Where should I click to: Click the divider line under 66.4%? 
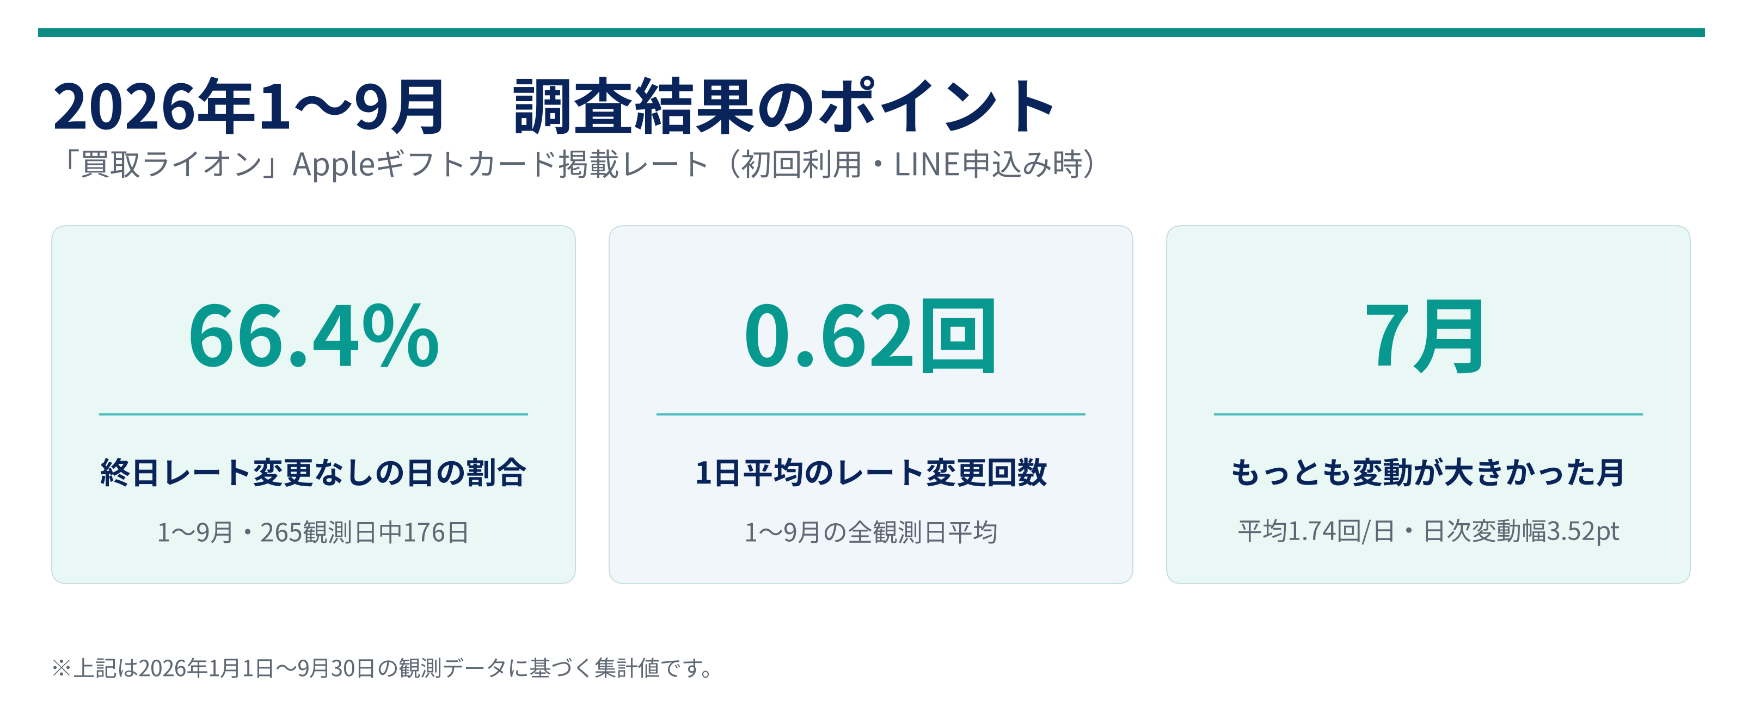coord(313,414)
